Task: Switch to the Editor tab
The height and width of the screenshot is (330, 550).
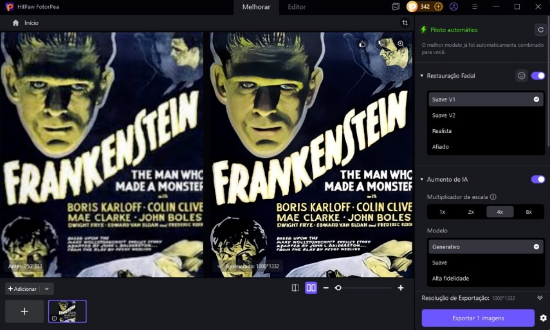Action: coord(297,7)
